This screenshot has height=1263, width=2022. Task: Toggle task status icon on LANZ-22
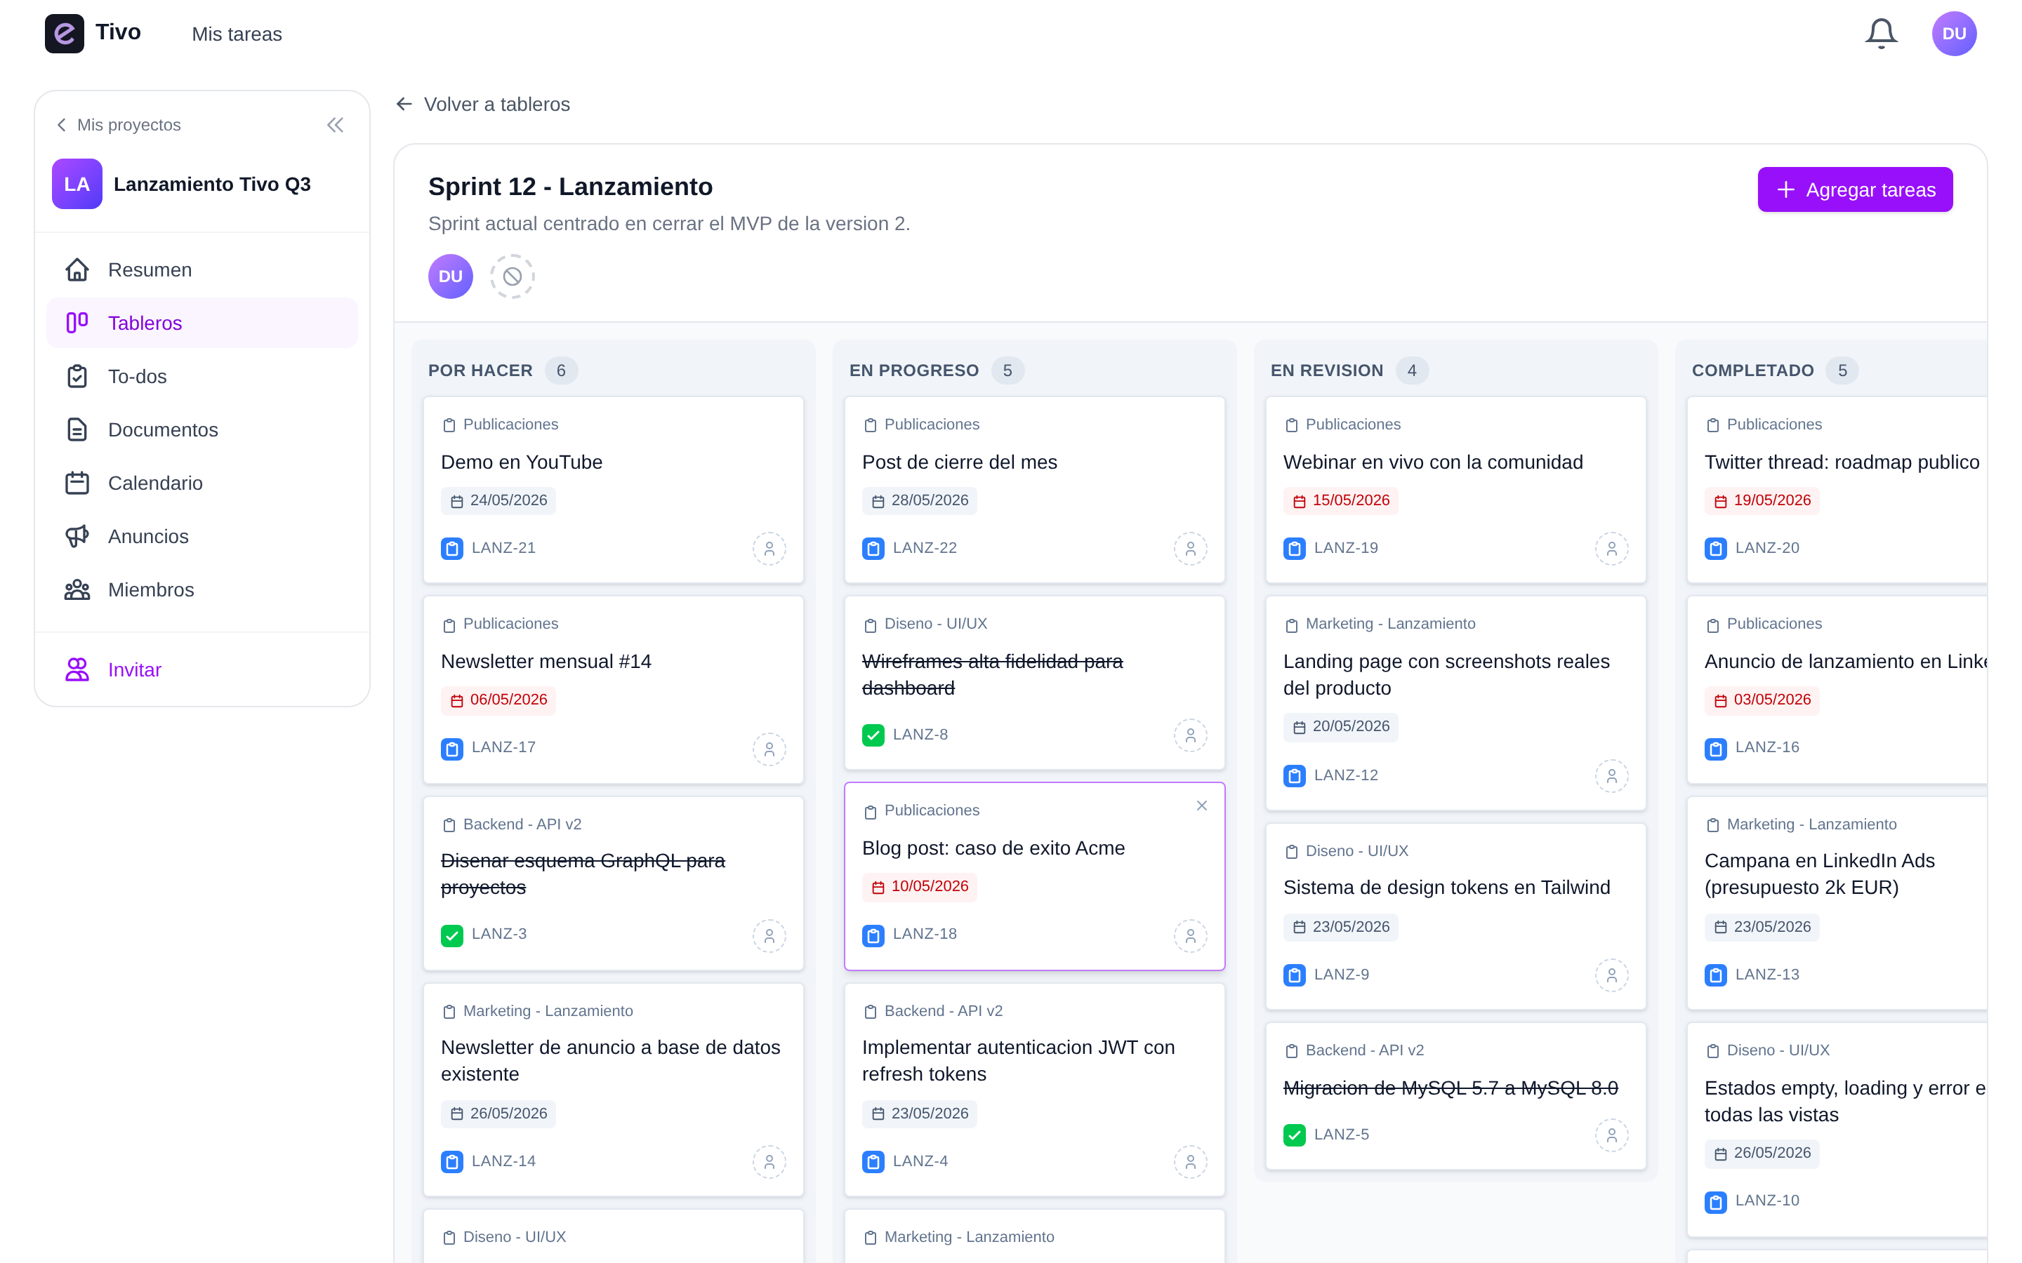click(x=873, y=549)
